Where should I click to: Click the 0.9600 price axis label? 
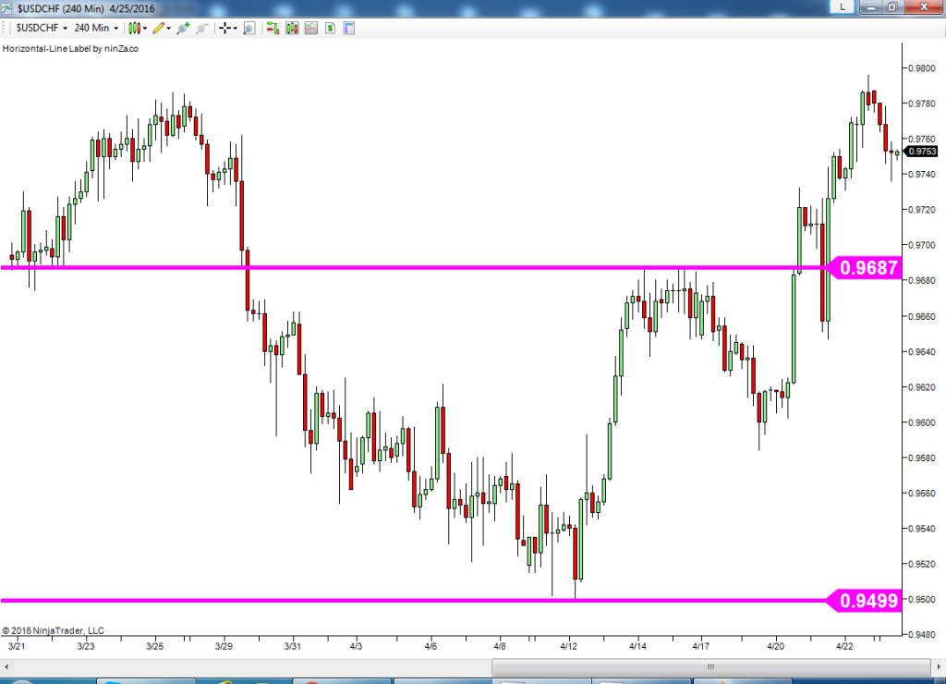tap(922, 422)
